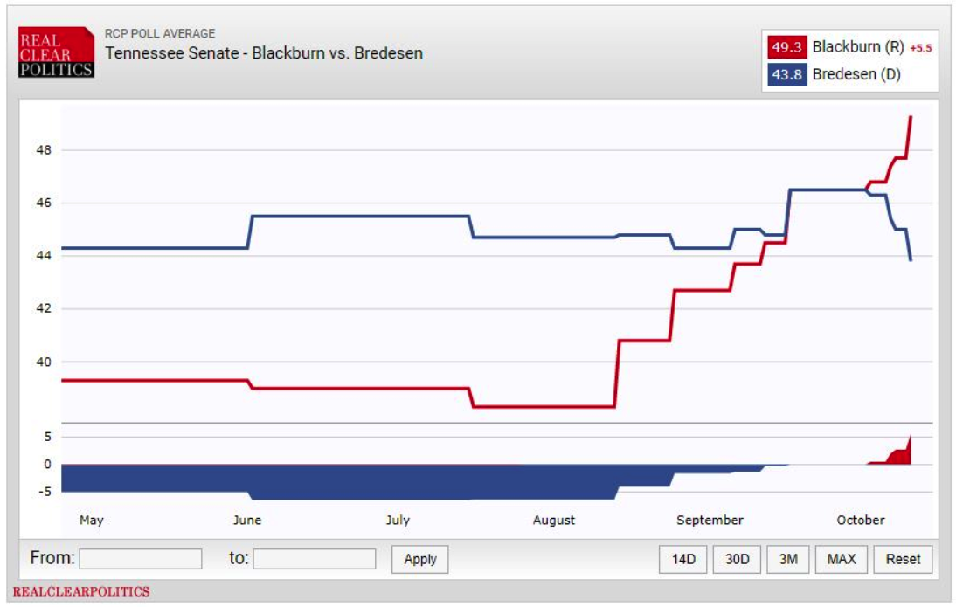Select the 30D time range button
The image size is (956, 607).
[x=738, y=559]
